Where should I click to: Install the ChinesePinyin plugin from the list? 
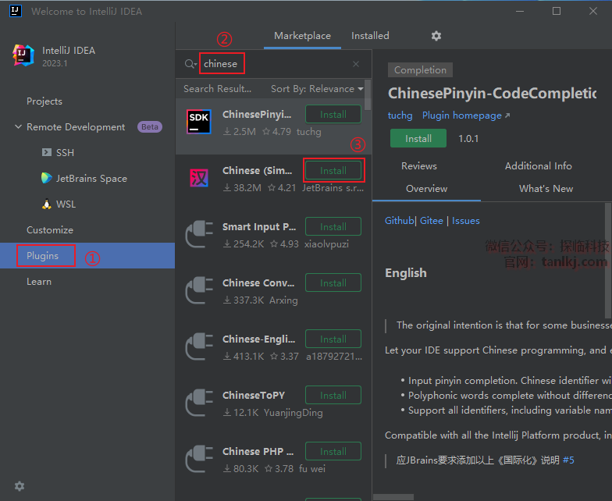tap(333, 114)
